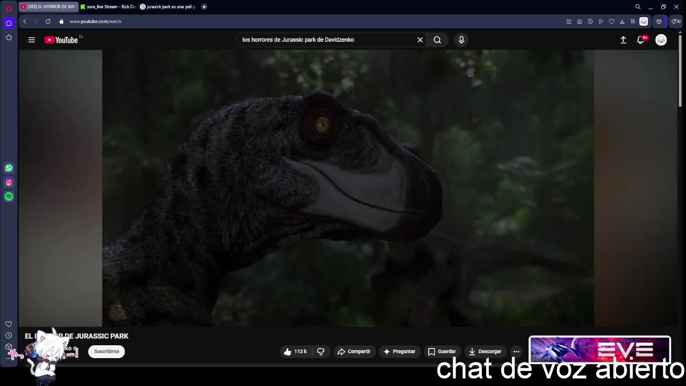Open the bookmarks star in the sidebar
This screenshot has height=386, width=686.
coord(9,38)
